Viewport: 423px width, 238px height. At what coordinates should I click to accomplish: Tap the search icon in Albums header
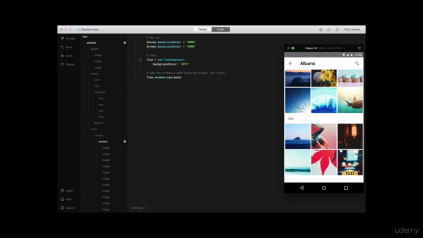pyautogui.click(x=357, y=63)
